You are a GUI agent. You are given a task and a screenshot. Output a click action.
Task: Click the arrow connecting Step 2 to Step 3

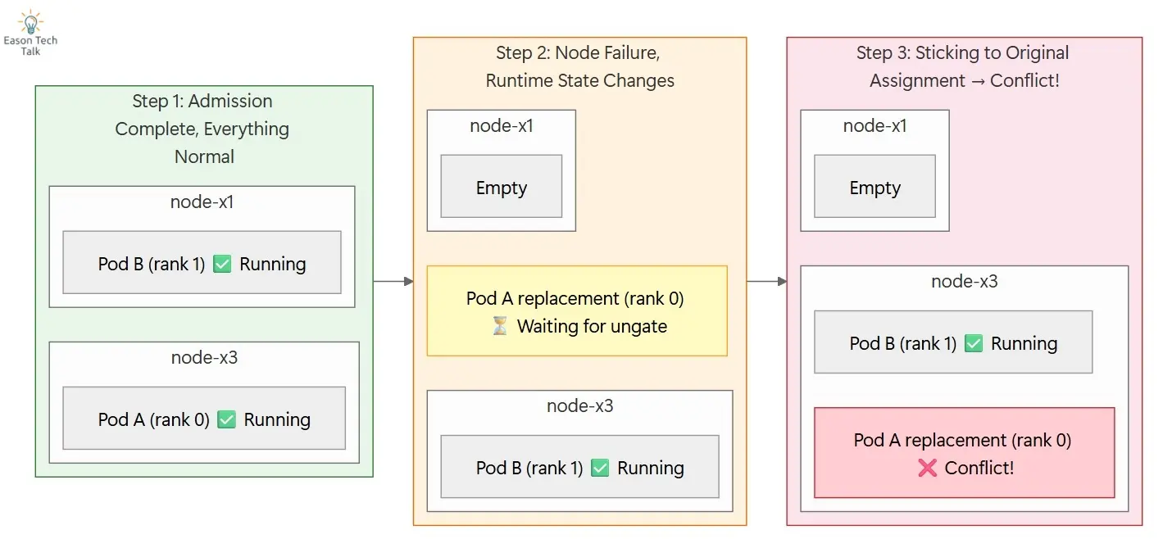coord(766,282)
